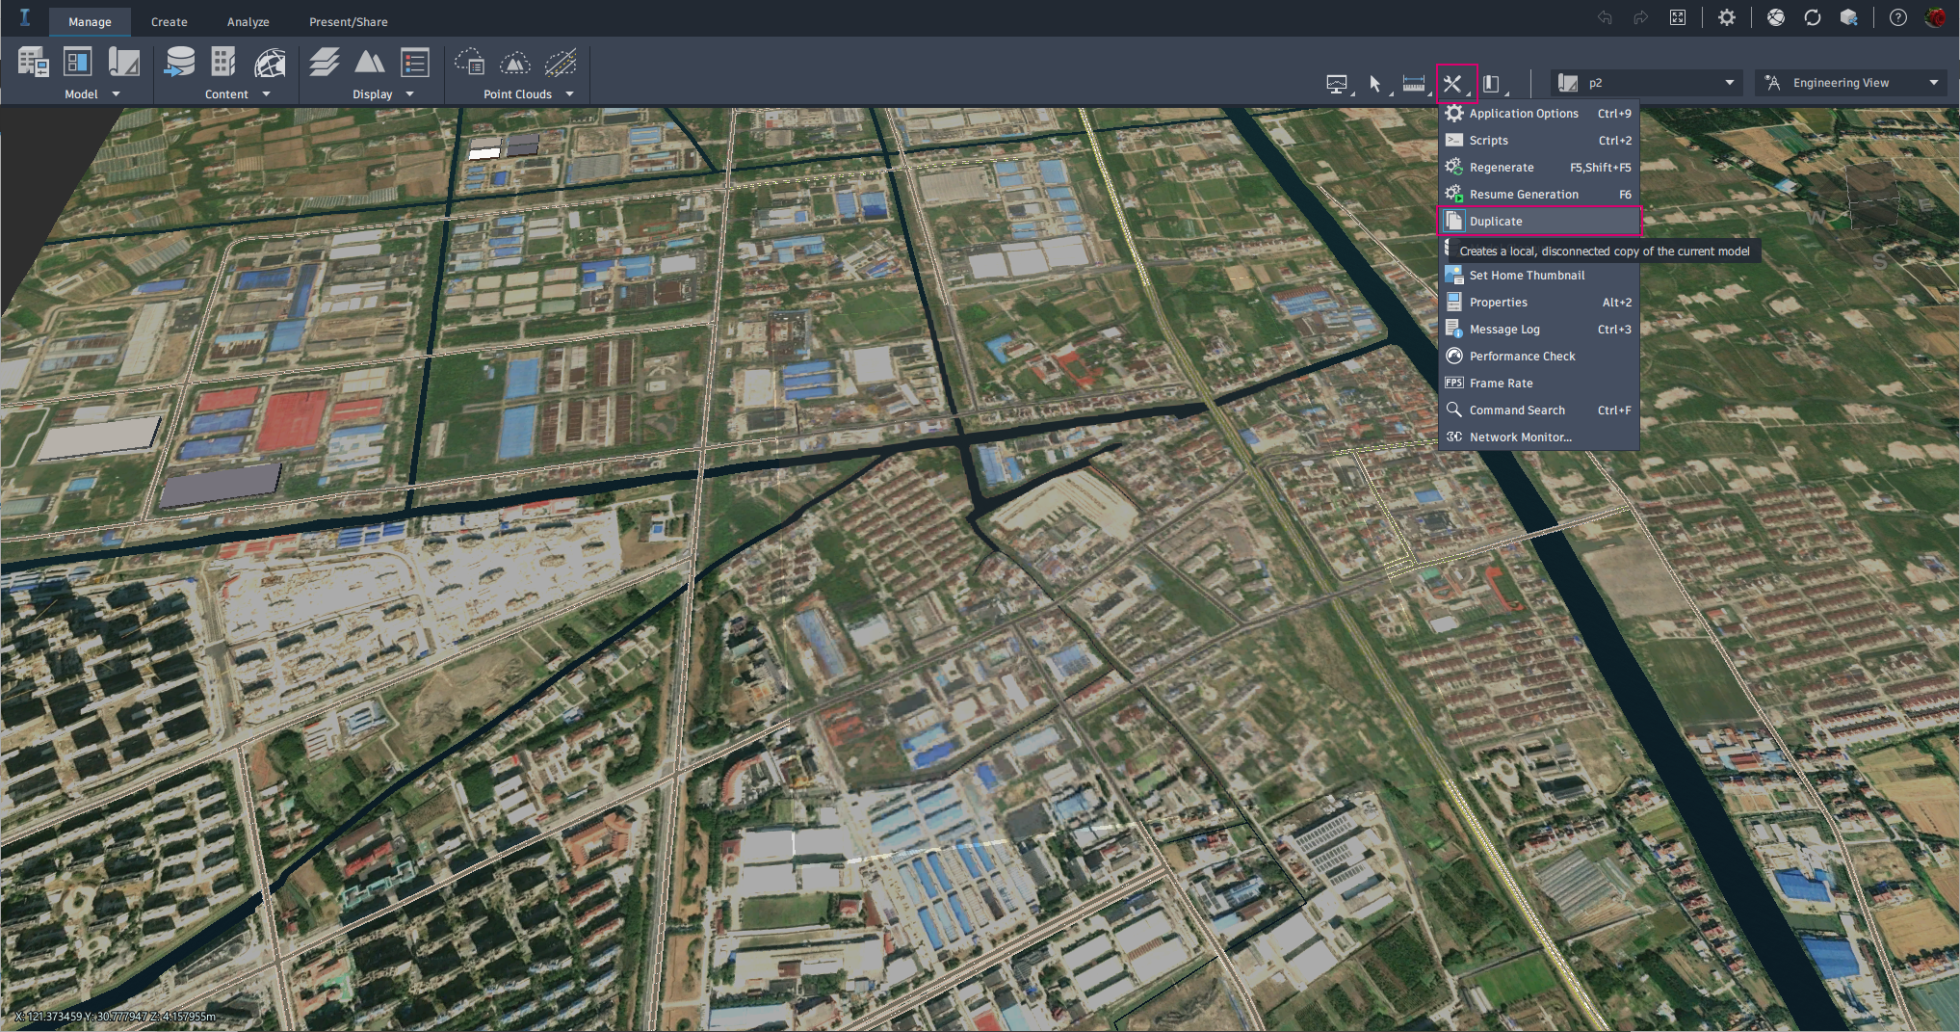The image size is (1960, 1032).
Task: Click the blue panel layout icon in Model group
Action: 77,62
